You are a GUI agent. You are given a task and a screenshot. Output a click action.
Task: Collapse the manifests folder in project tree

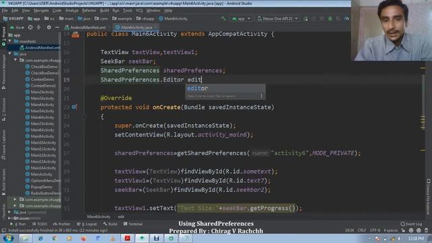(x=10, y=41)
